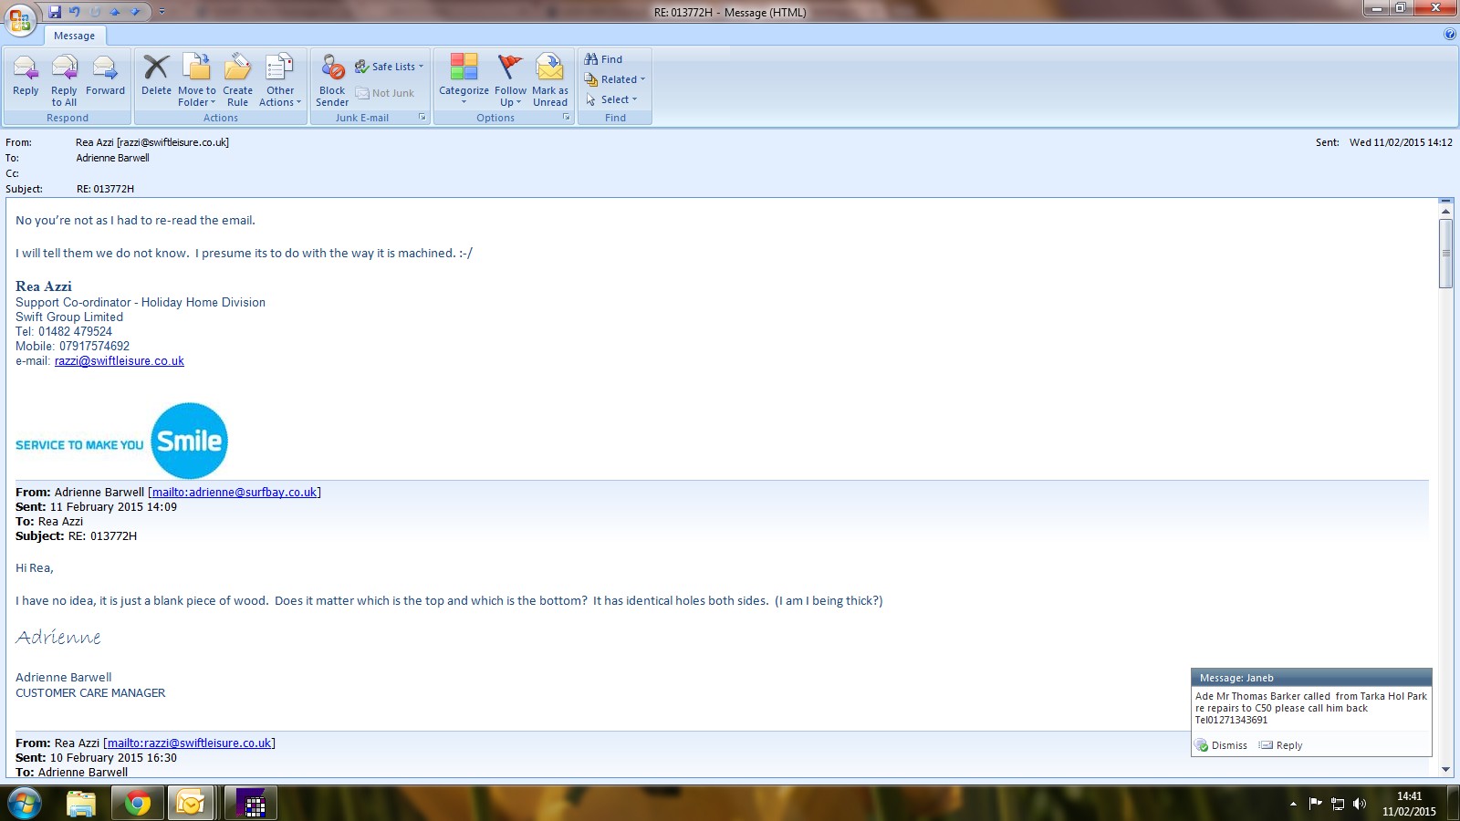Open the Categorize color menu
The image size is (1460, 821).
(x=464, y=80)
